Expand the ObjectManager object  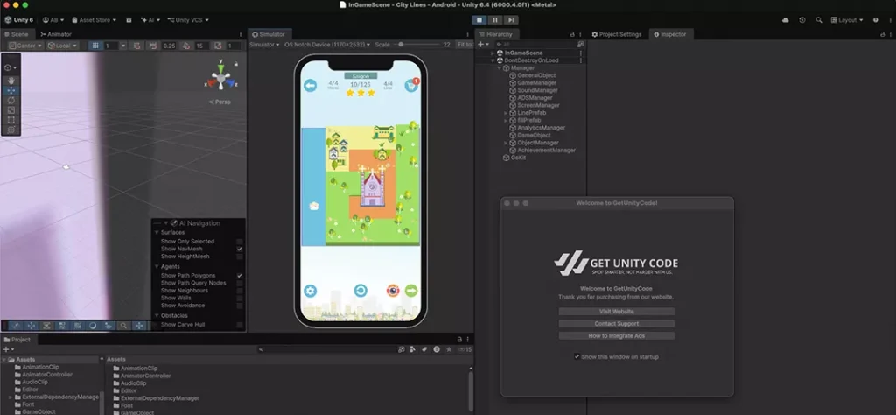point(506,143)
